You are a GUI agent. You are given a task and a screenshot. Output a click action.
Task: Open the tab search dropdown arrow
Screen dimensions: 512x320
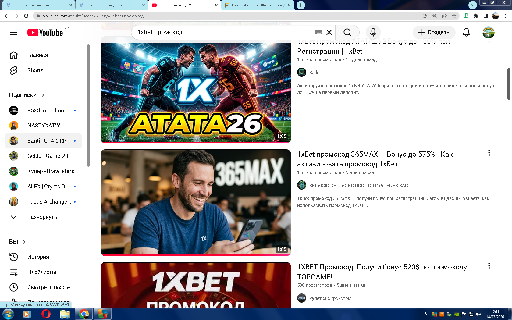click(x=472, y=5)
